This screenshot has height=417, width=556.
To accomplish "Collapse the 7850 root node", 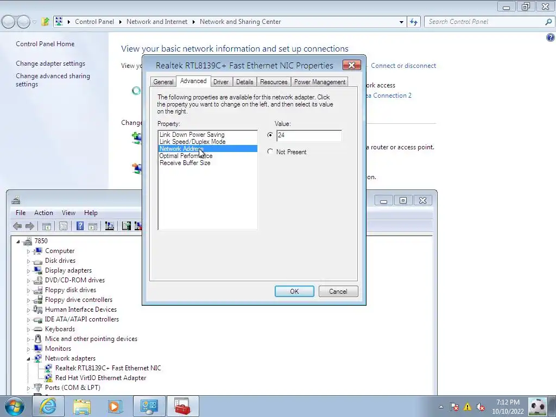I will 18,242.
